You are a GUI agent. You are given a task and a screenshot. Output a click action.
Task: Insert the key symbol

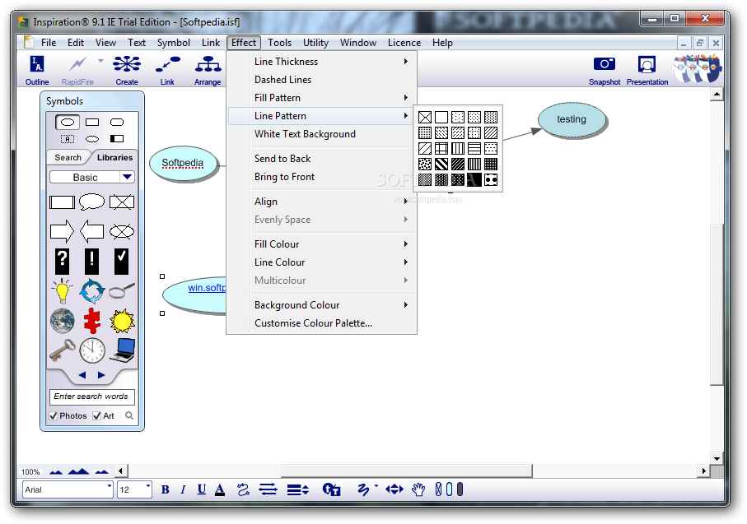[63, 350]
